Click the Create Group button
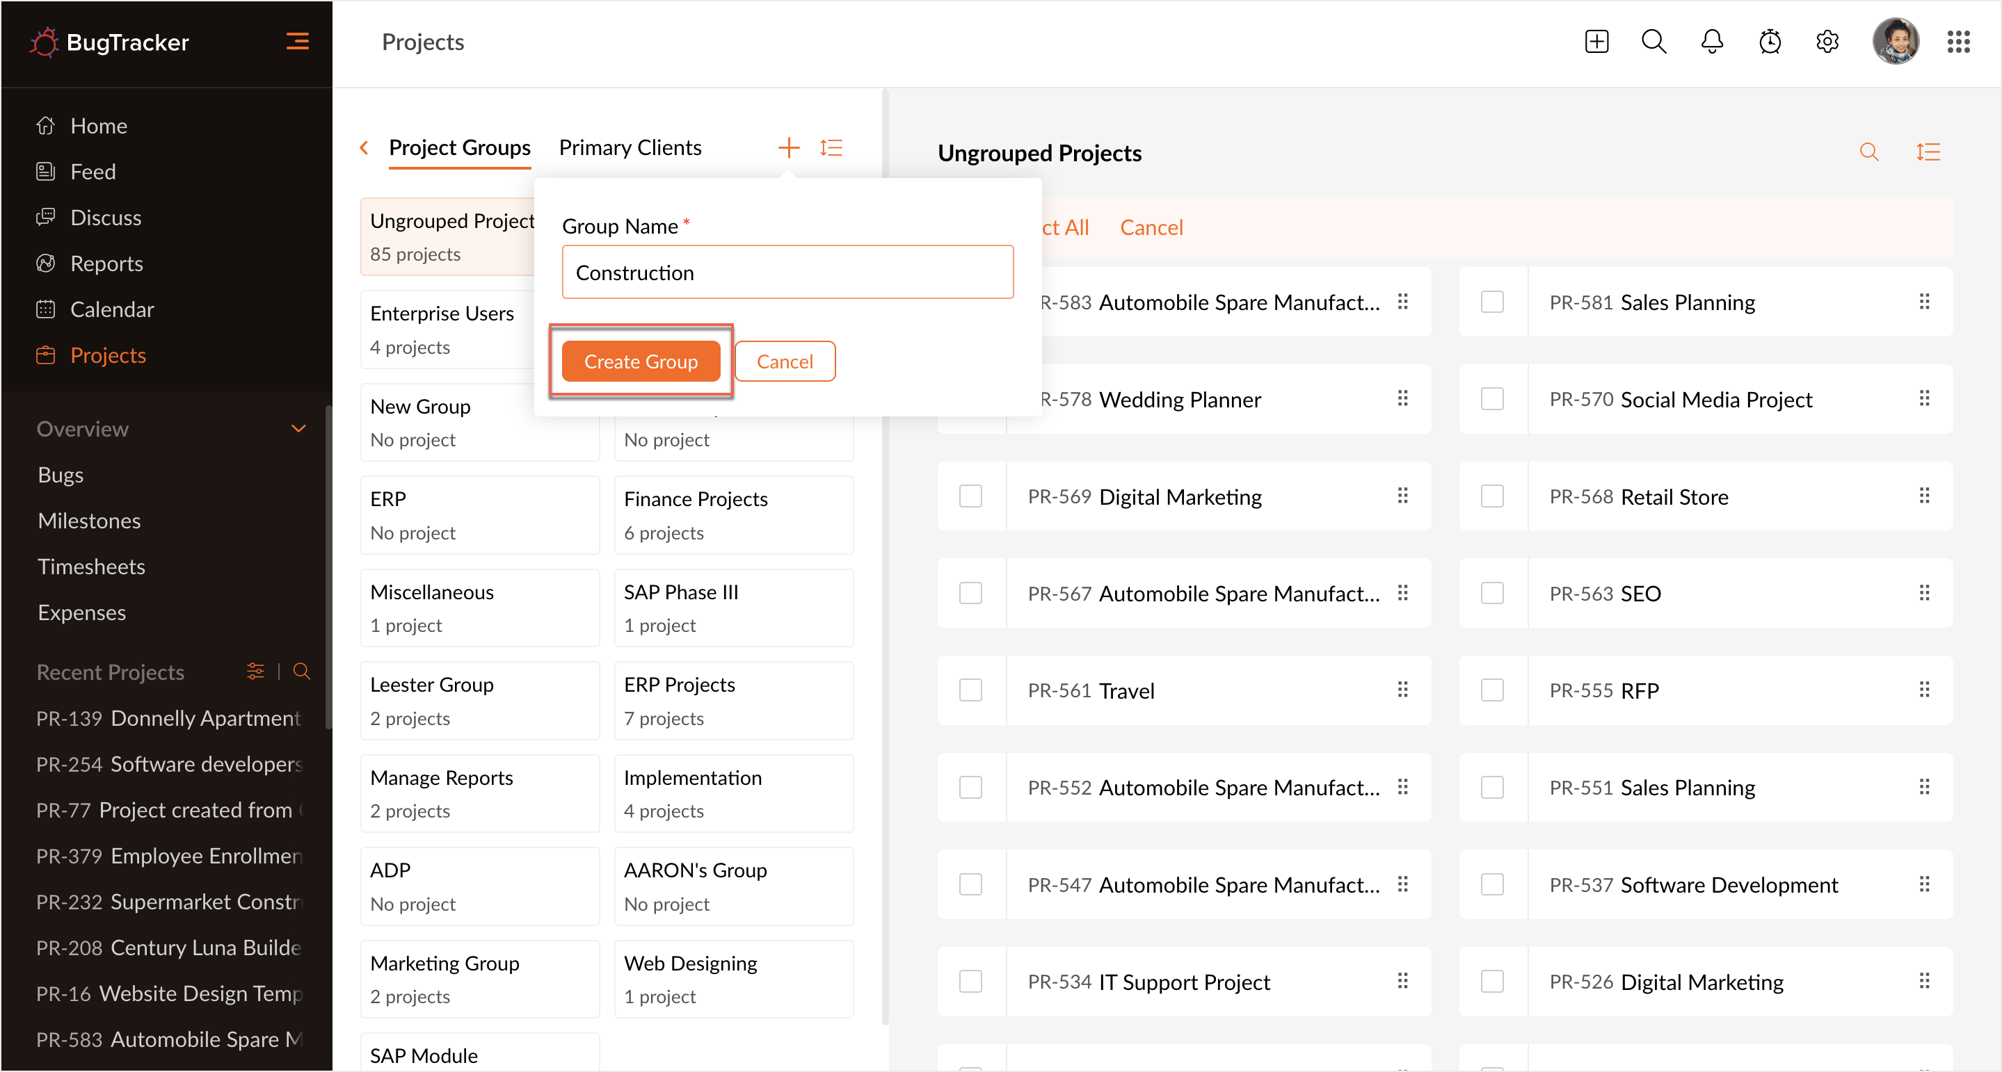 [641, 362]
